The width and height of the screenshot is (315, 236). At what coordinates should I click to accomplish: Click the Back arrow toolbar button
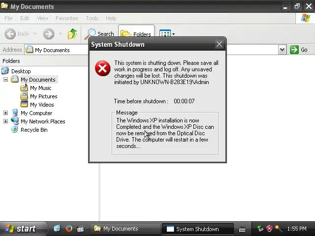tap(10, 34)
